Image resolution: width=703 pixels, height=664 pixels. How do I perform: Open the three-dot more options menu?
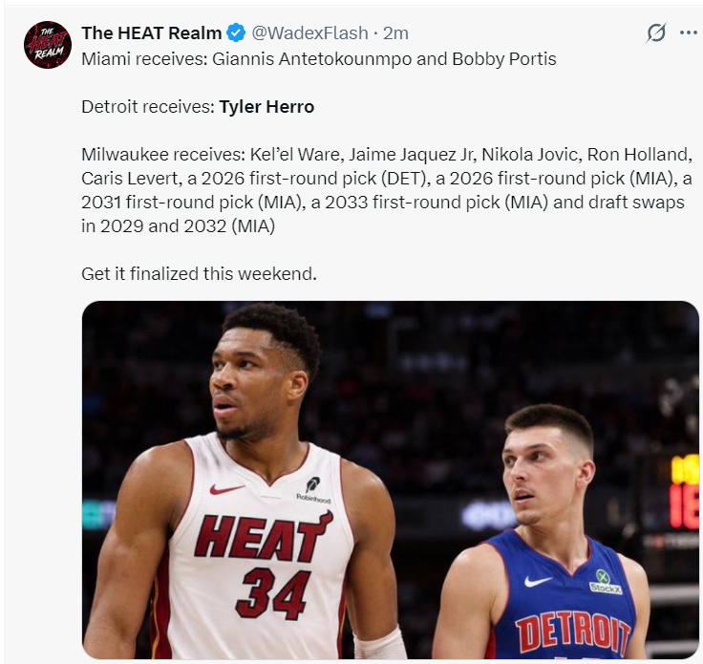689,32
